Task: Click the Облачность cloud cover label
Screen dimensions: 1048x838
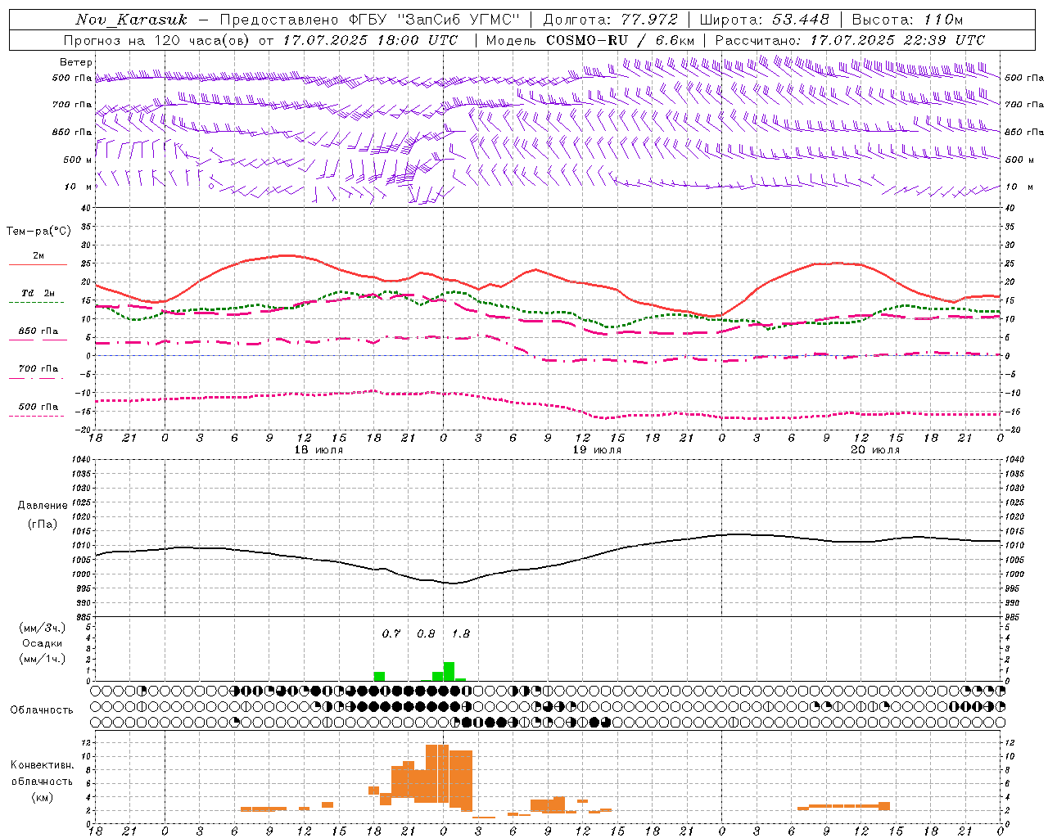Action: coord(42,710)
